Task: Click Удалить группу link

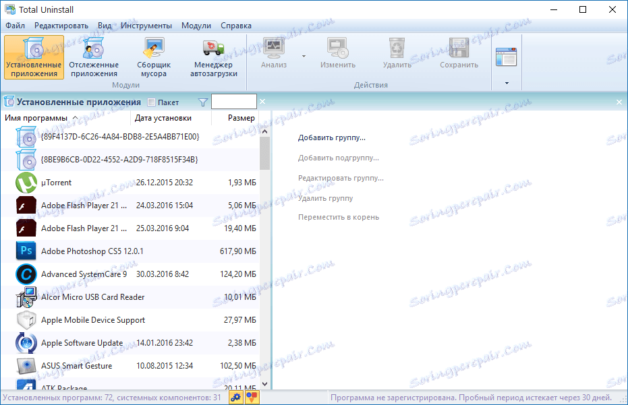Action: (325, 198)
